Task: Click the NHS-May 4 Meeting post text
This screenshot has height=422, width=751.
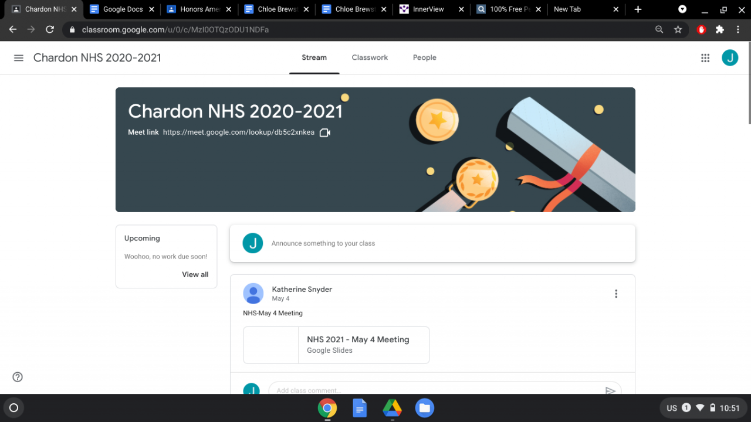Action: (x=273, y=313)
